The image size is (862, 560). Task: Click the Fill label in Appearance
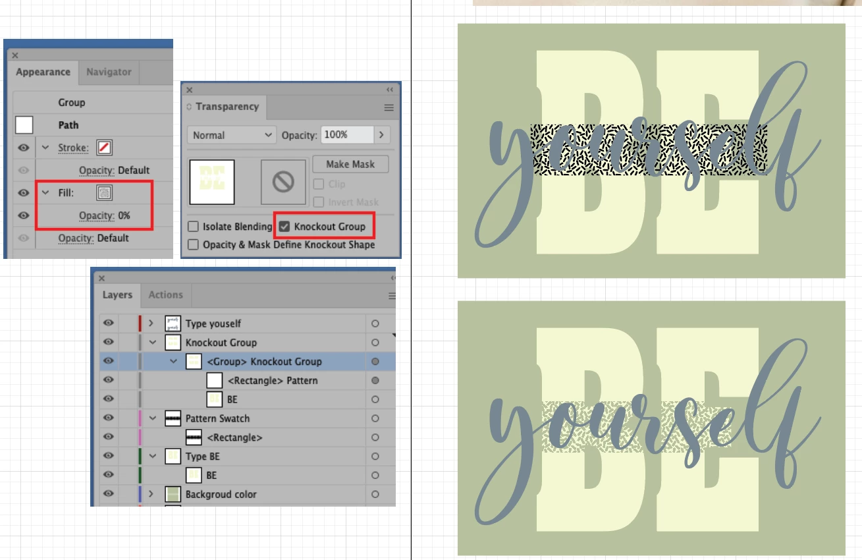(x=66, y=193)
